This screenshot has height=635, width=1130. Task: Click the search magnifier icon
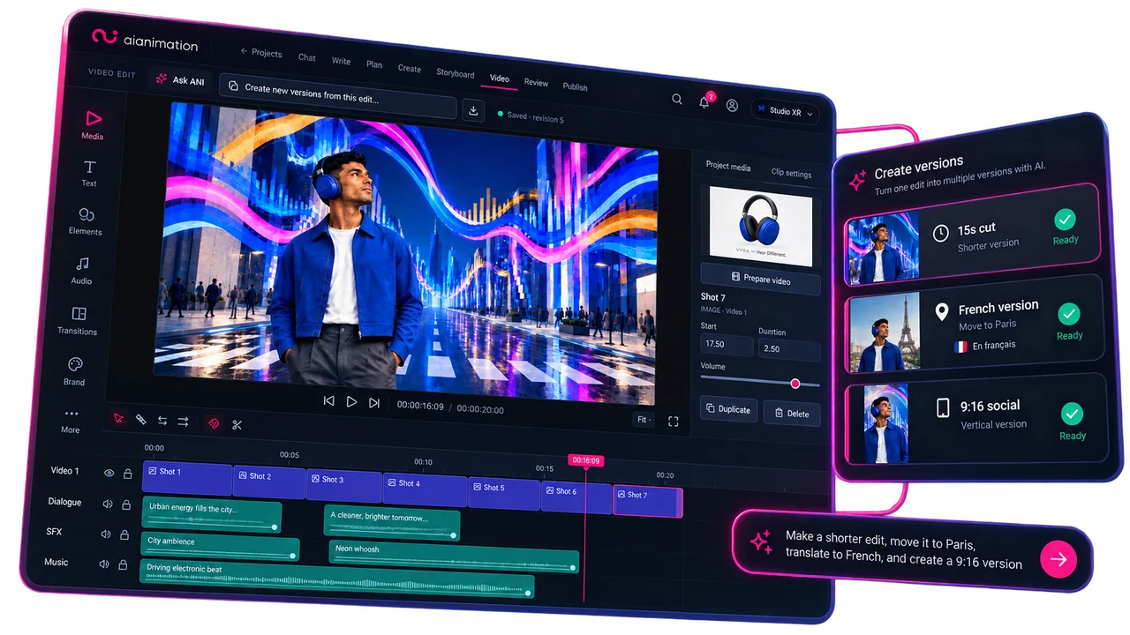pyautogui.click(x=677, y=100)
